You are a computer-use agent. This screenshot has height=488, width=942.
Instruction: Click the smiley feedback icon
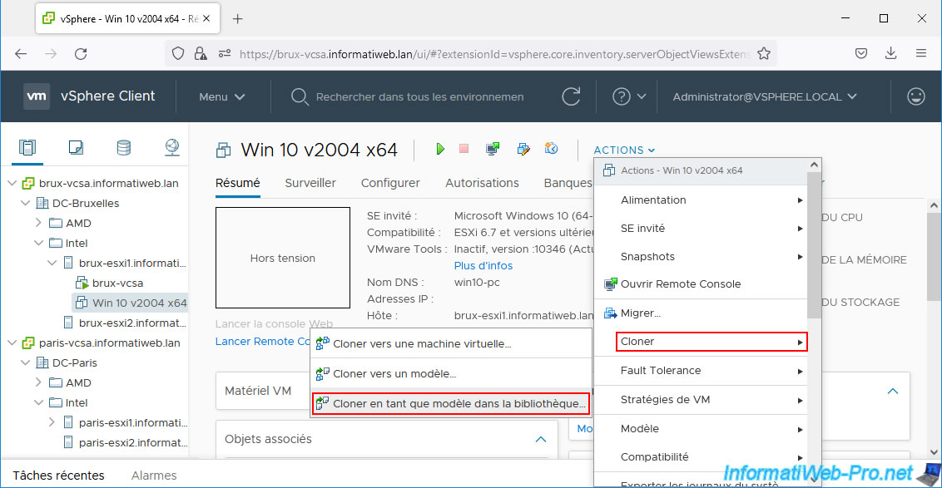click(x=915, y=96)
